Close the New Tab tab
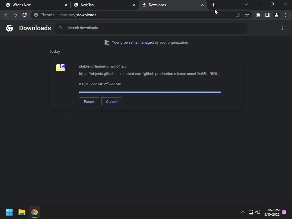292x219 pixels. point(134,5)
